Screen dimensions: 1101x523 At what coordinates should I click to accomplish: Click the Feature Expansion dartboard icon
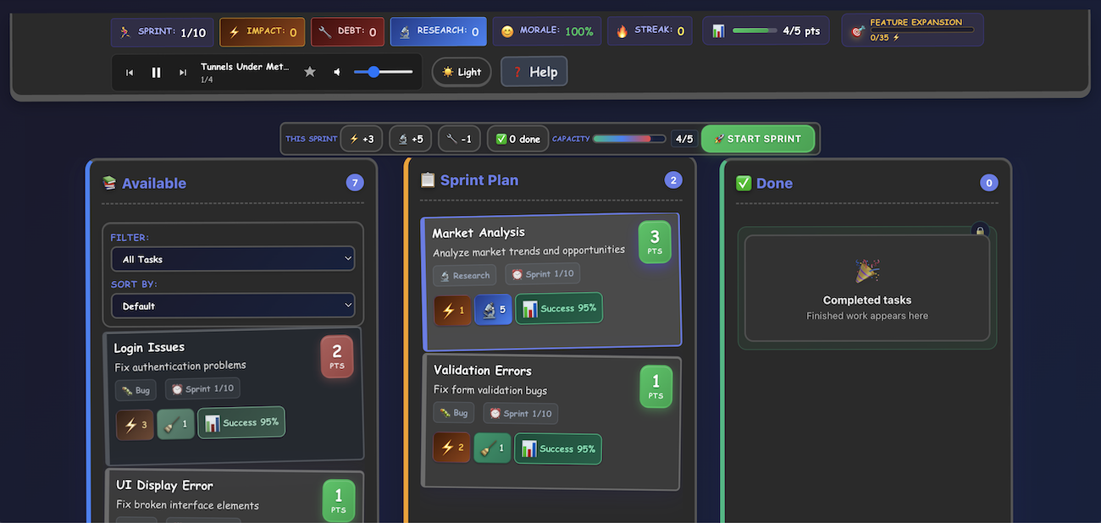pyautogui.click(x=856, y=30)
